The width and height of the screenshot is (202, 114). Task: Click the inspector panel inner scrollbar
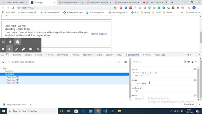(198, 83)
